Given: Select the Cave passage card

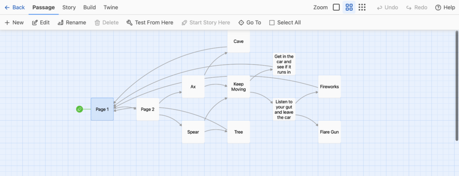Looking at the screenshot, I should coord(238,41).
